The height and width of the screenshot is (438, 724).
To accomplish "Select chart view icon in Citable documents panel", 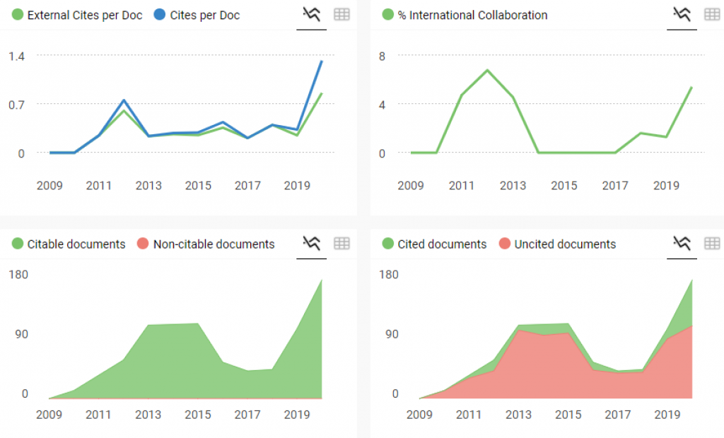I will 311,243.
